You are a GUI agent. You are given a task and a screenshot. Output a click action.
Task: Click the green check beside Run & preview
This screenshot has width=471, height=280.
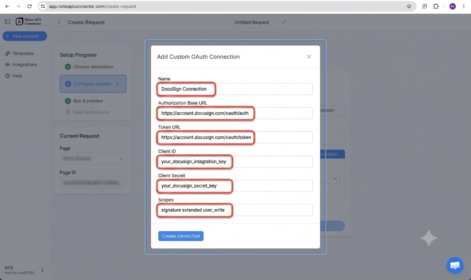[68, 101]
